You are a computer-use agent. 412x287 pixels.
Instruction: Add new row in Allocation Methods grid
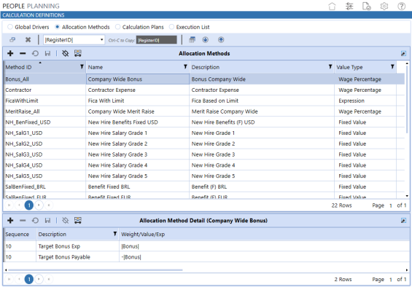[x=10, y=53]
